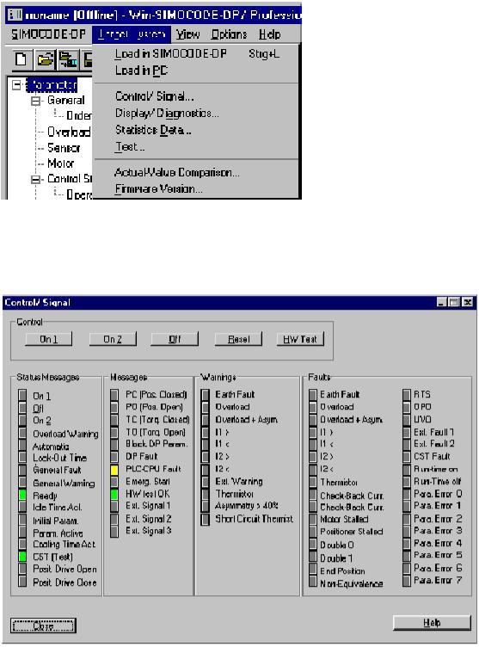Screen dimensions: 479x647
Task: Click the Asymmetry > 40% warning indicator
Action: tap(205, 506)
